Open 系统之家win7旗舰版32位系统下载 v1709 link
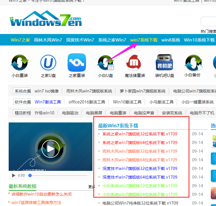The width and height of the screenshot is (216, 206). (140, 134)
